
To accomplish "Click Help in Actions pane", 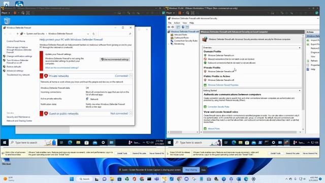I will pyautogui.click(x=313, y=69).
